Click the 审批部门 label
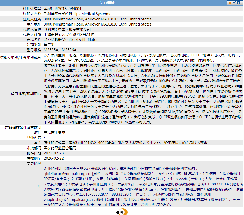This screenshot has width=244, height=215. tap(34, 148)
